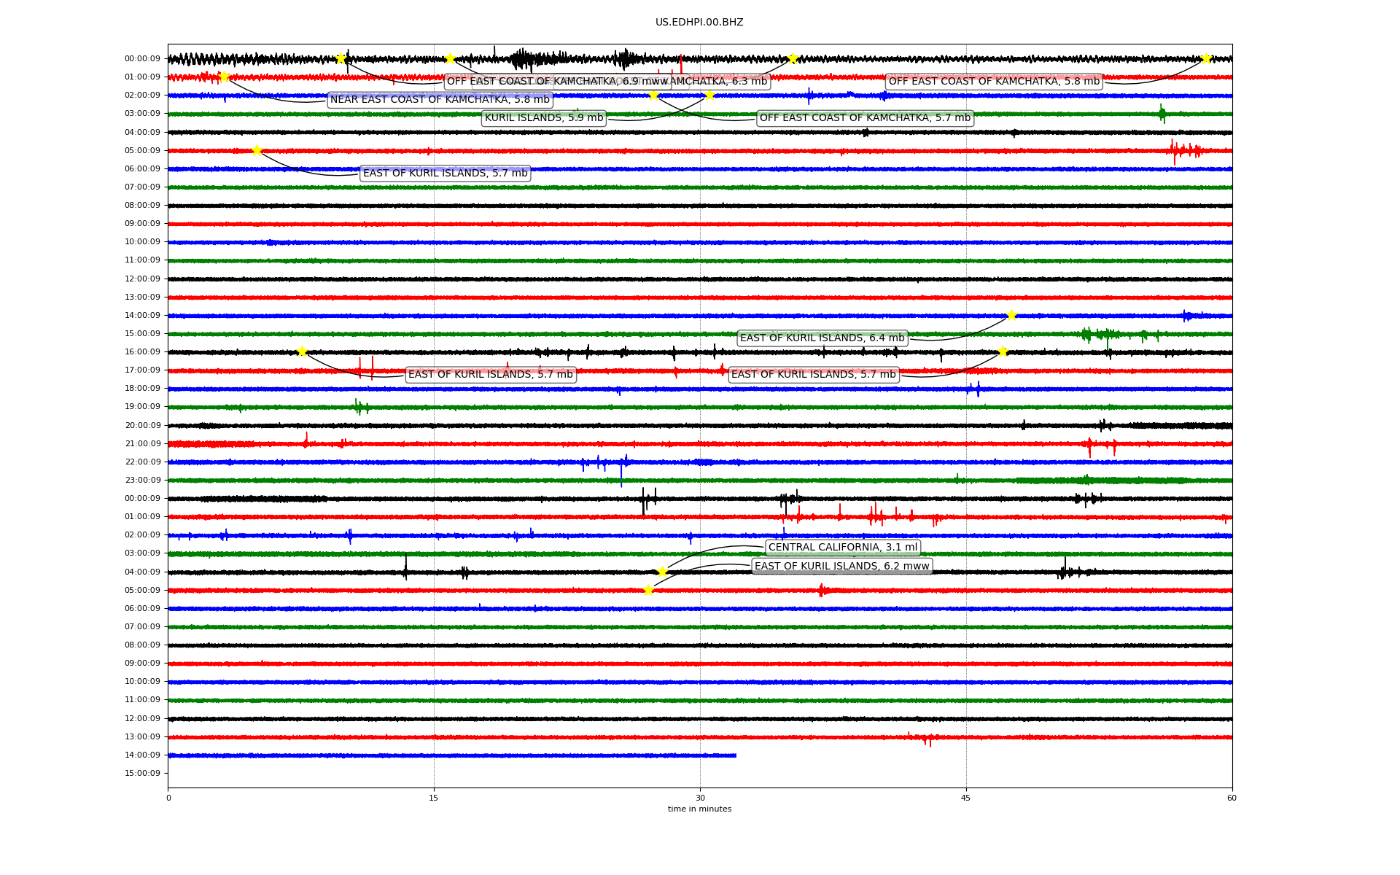Click the 19:00:09 row time label
This screenshot has width=1400, height=875.
tap(142, 407)
